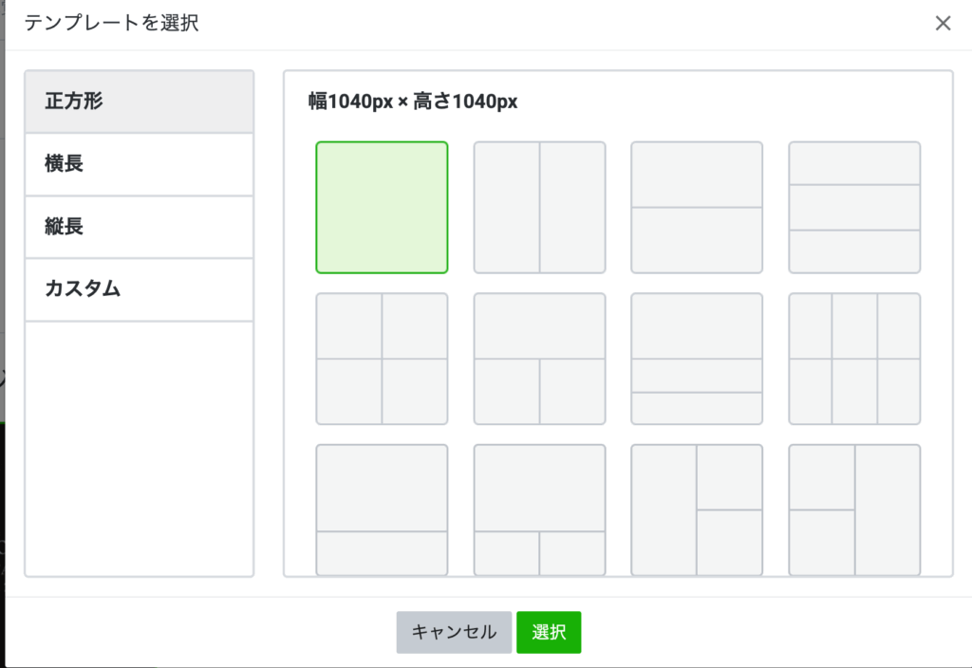Choose the four-quadrant grid template
This screenshot has height=668, width=972.
382,359
